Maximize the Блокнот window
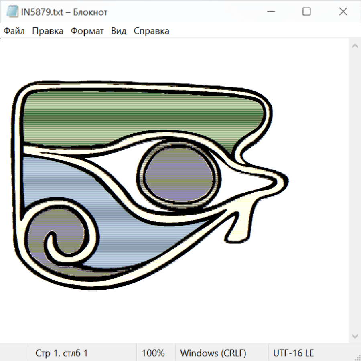 (306, 12)
